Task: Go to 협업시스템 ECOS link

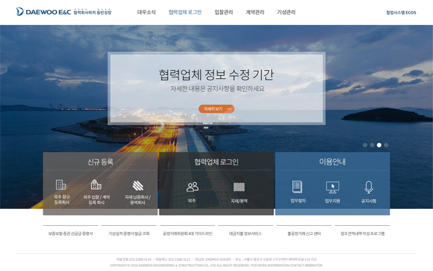Action: click(x=401, y=12)
